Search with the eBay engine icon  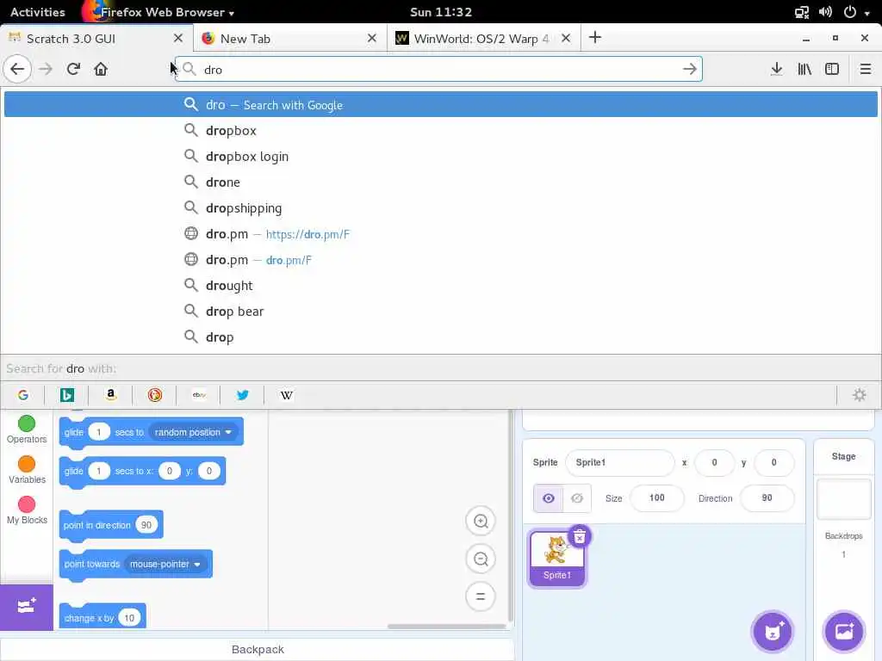pos(199,395)
